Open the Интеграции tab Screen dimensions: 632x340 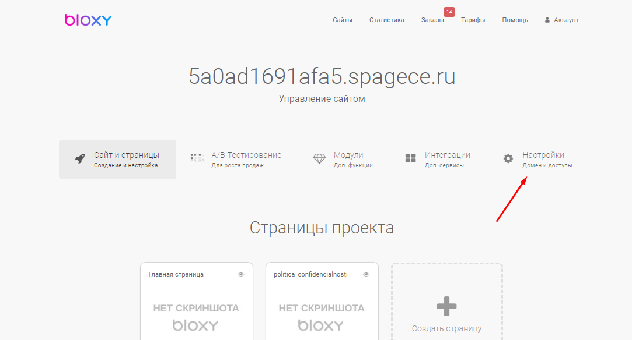click(437, 159)
